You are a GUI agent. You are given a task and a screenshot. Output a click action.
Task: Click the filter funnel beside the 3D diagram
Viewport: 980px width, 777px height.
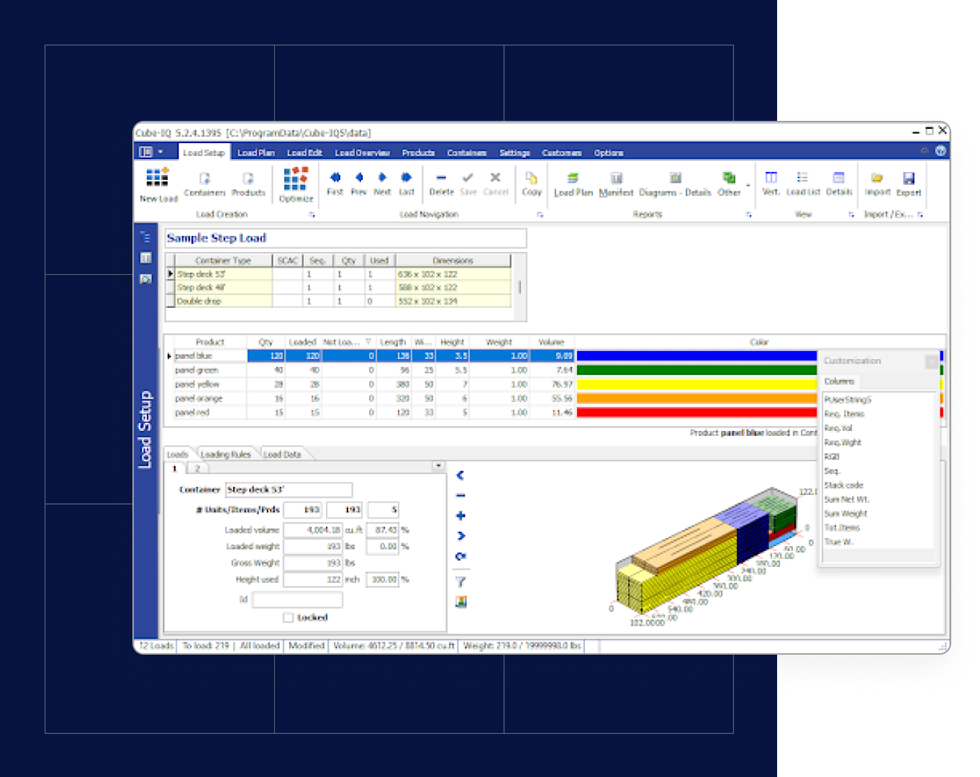[460, 581]
